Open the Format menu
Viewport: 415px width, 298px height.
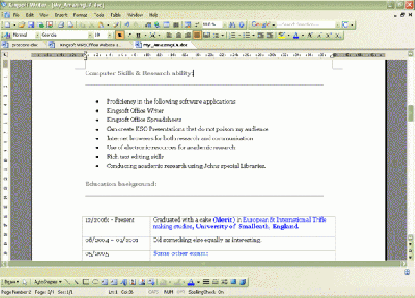click(x=80, y=15)
